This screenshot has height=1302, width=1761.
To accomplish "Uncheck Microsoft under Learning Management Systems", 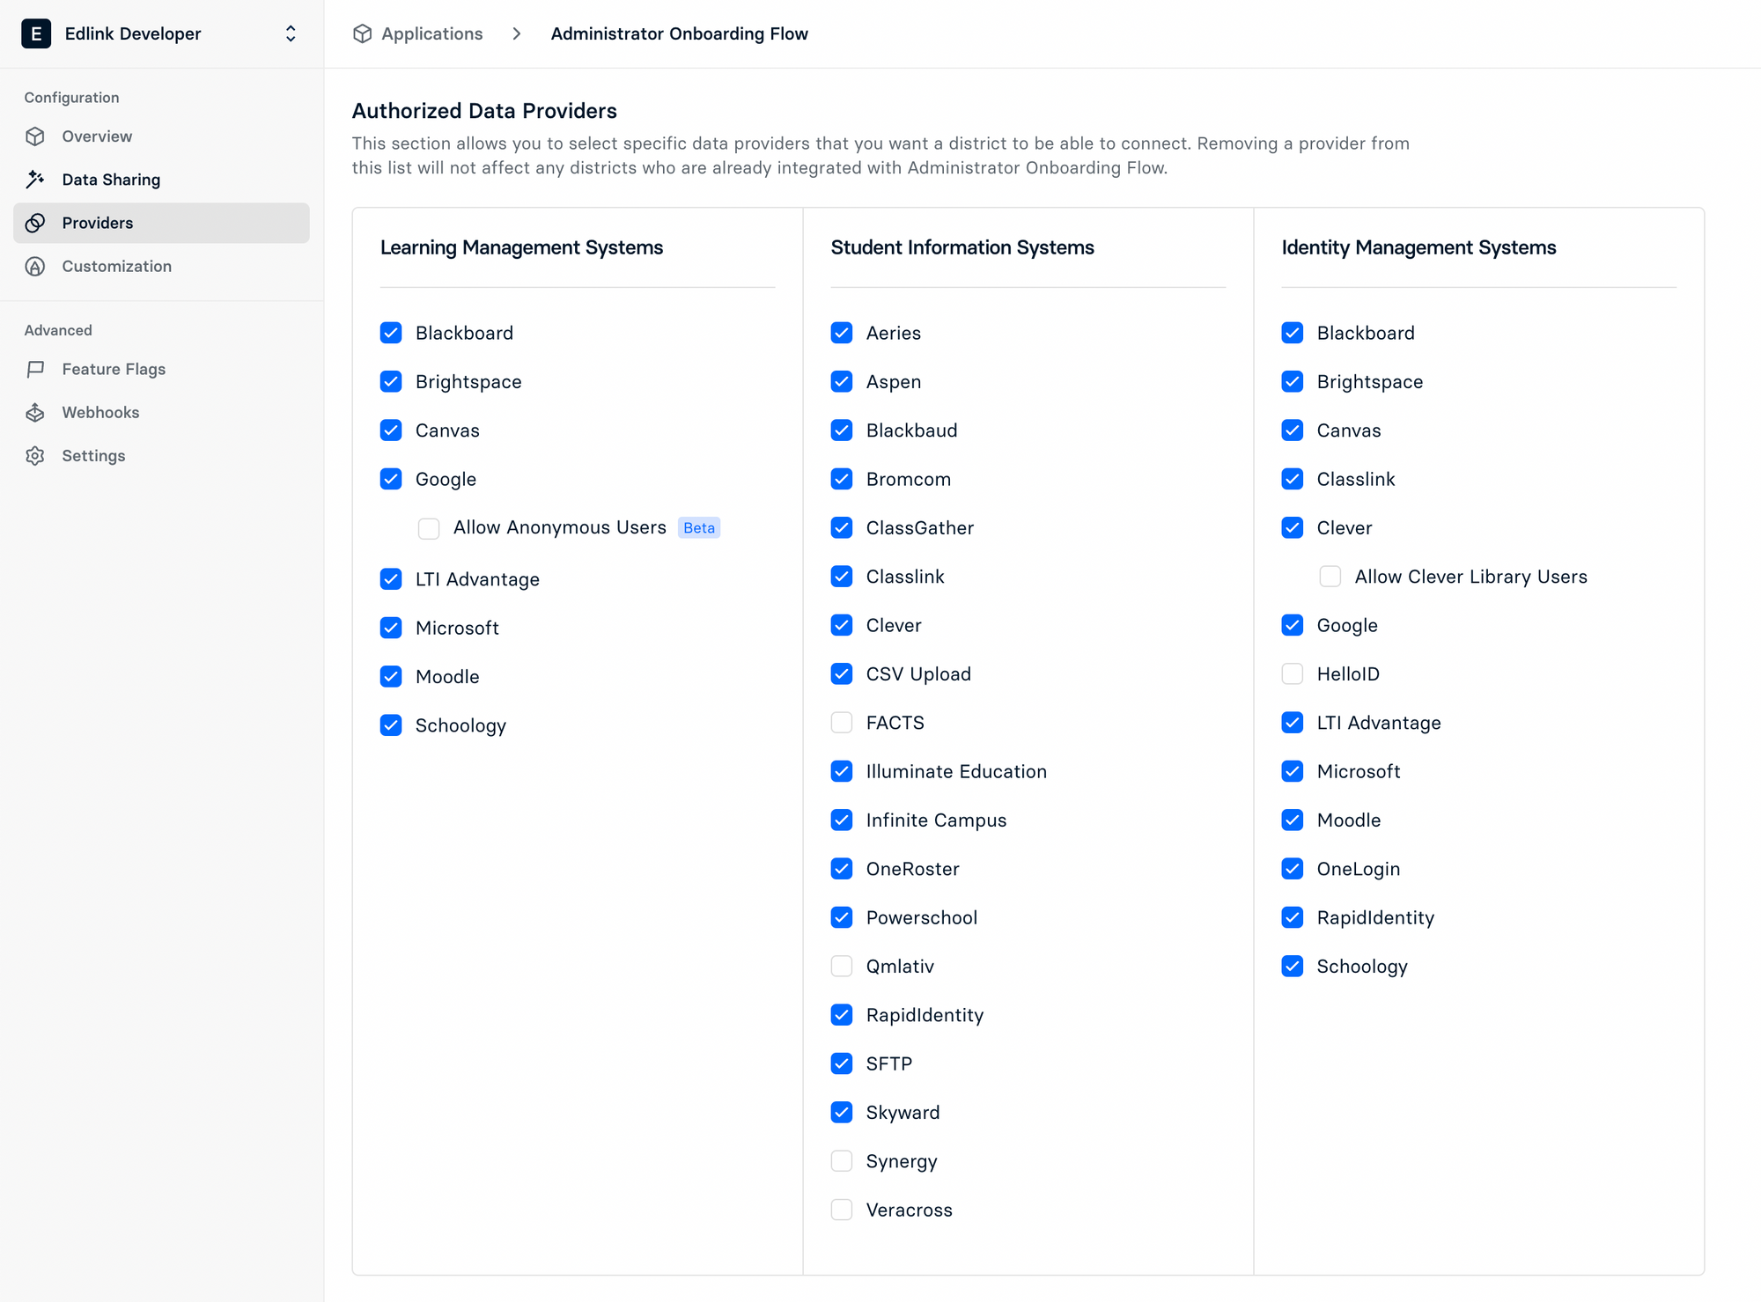I will (391, 628).
